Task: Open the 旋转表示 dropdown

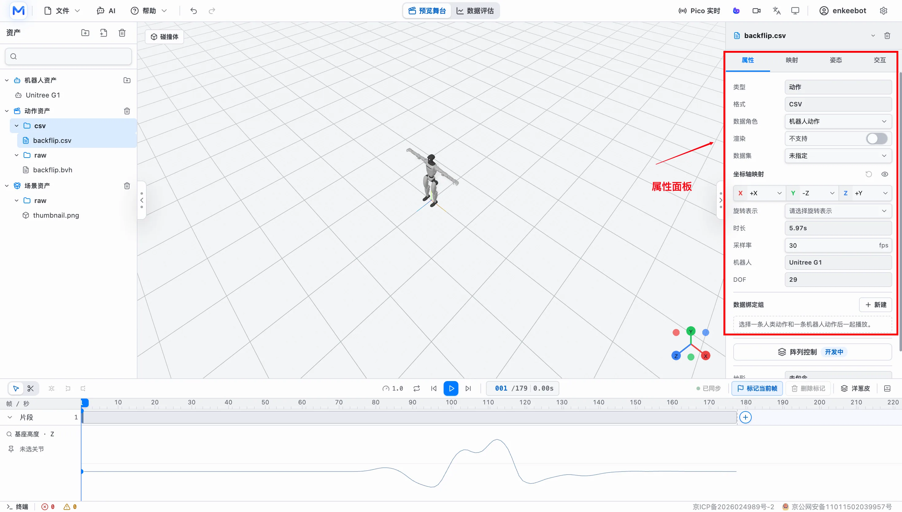Action: tap(838, 211)
